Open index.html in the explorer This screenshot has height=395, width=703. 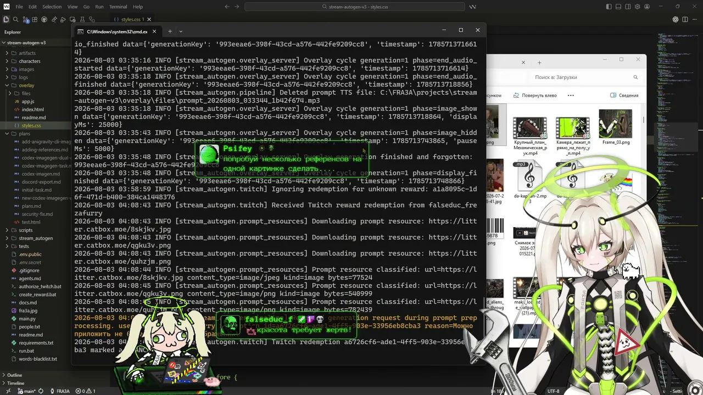(x=36, y=110)
